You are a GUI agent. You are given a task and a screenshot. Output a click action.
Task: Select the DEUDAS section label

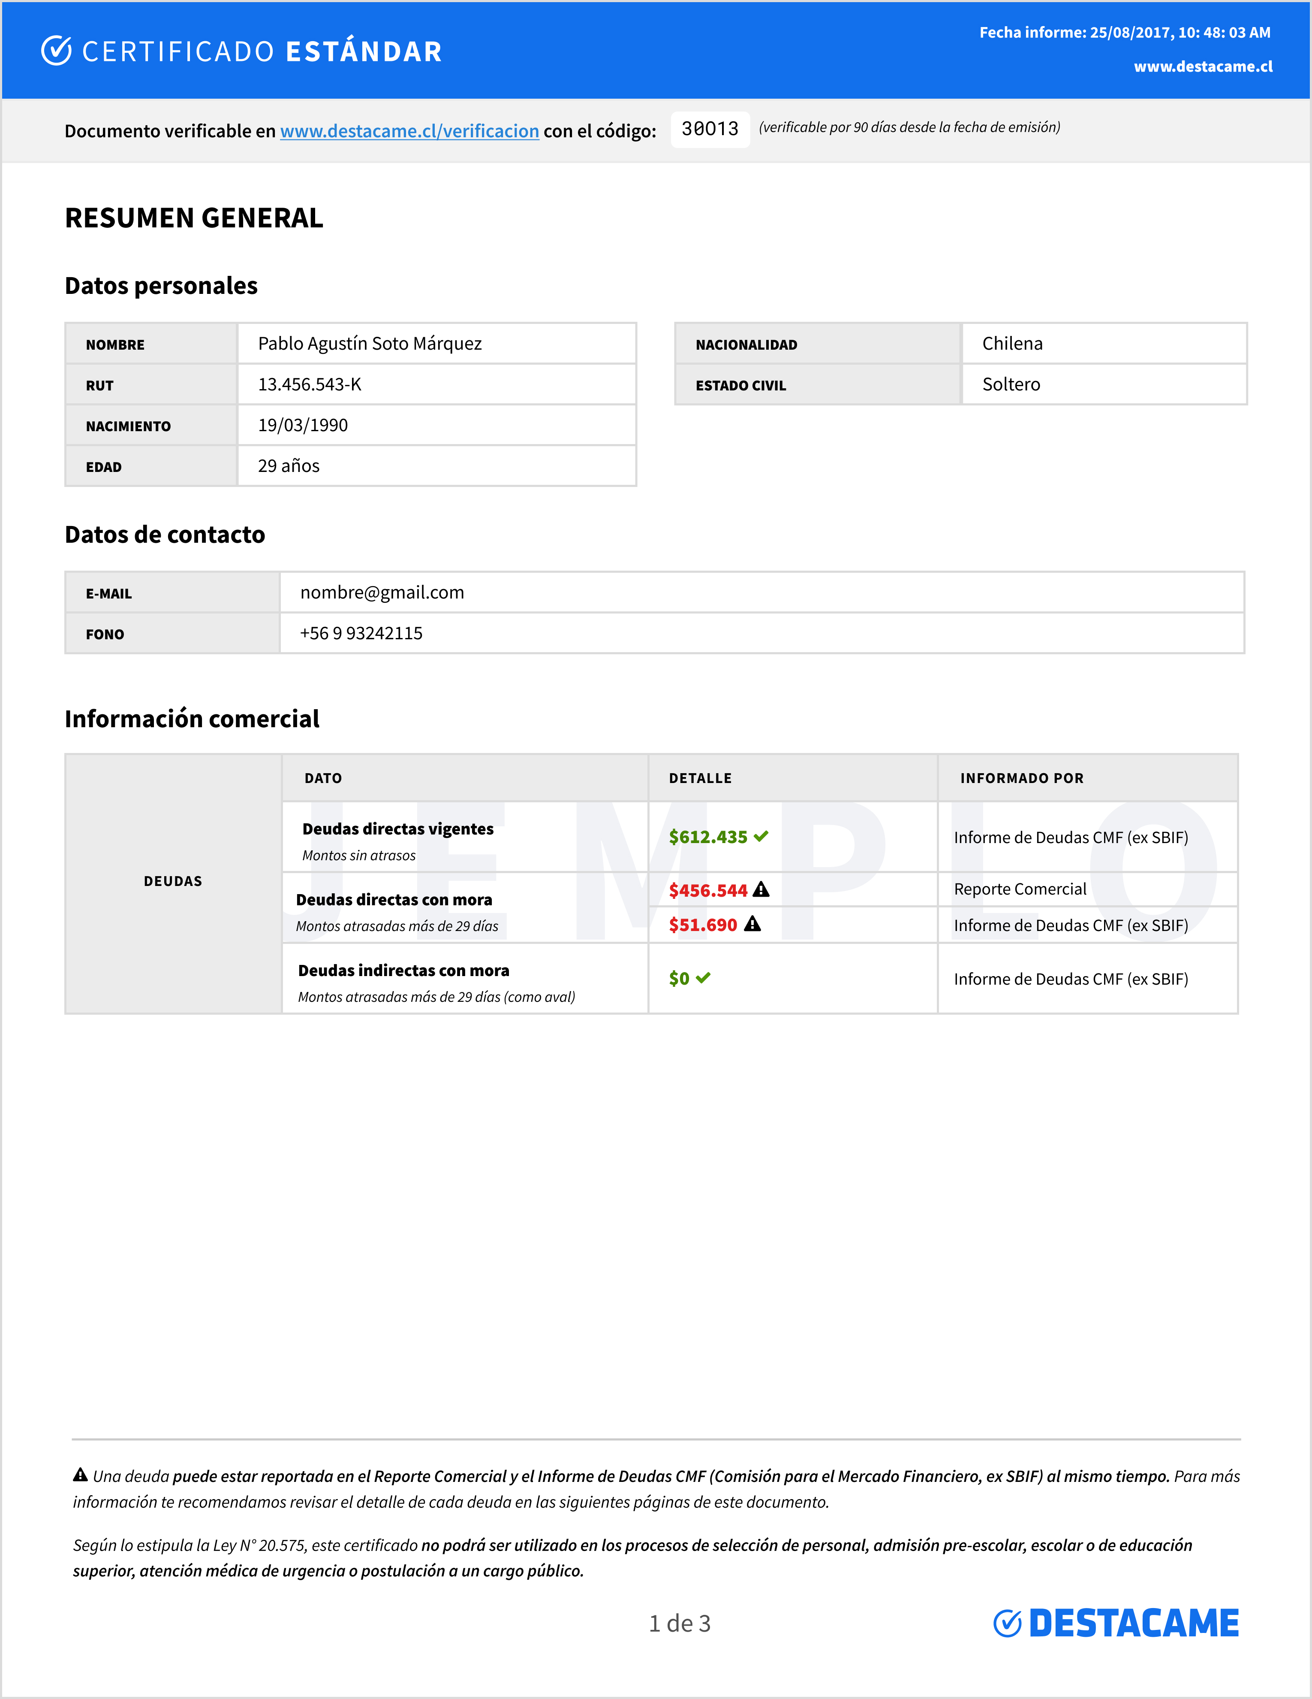(x=172, y=881)
